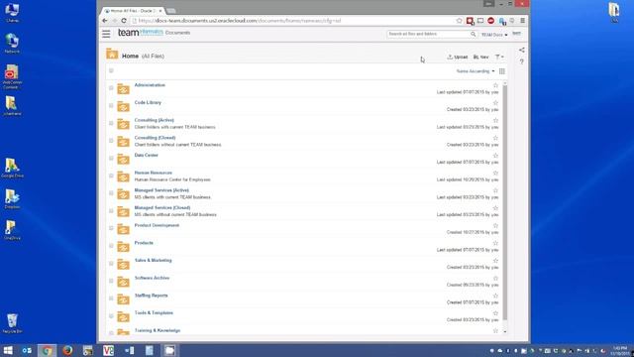Image resolution: width=634 pixels, height=357 pixels.
Task: Click 'Human Resource Center for Employees' description
Action: click(x=172, y=179)
